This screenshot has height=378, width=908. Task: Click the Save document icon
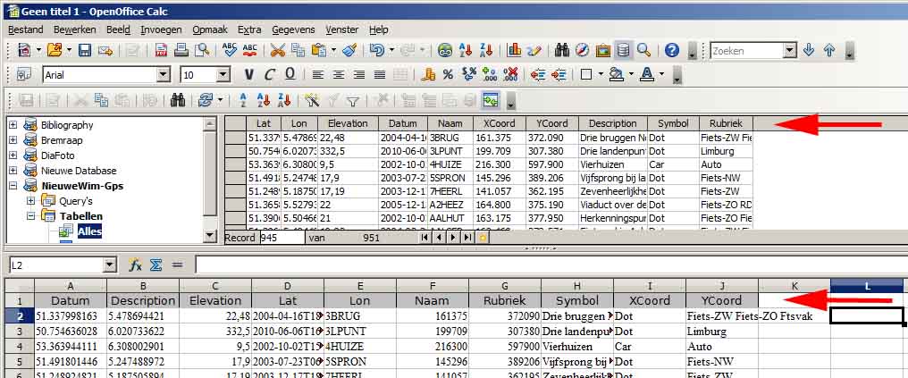pyautogui.click(x=85, y=50)
